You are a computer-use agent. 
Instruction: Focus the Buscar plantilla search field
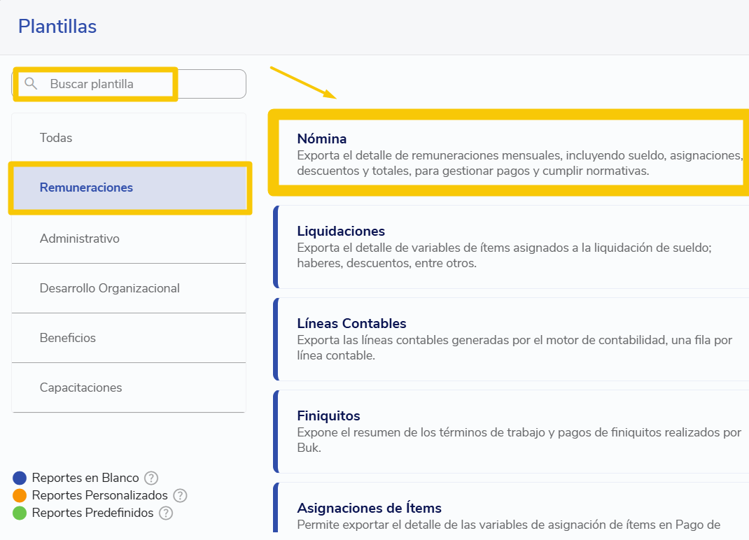[129, 84]
